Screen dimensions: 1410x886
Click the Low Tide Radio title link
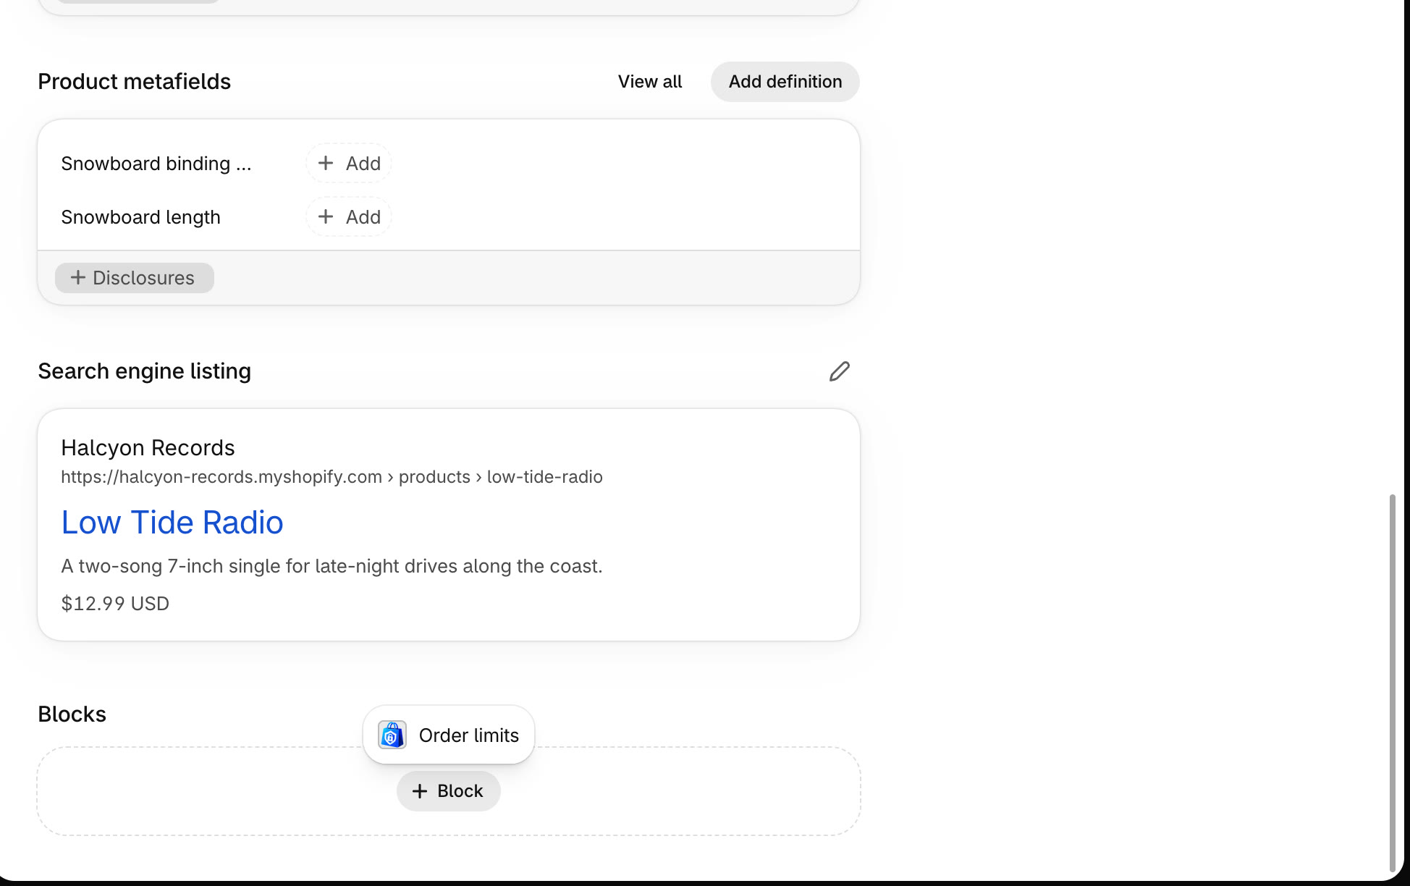click(172, 523)
